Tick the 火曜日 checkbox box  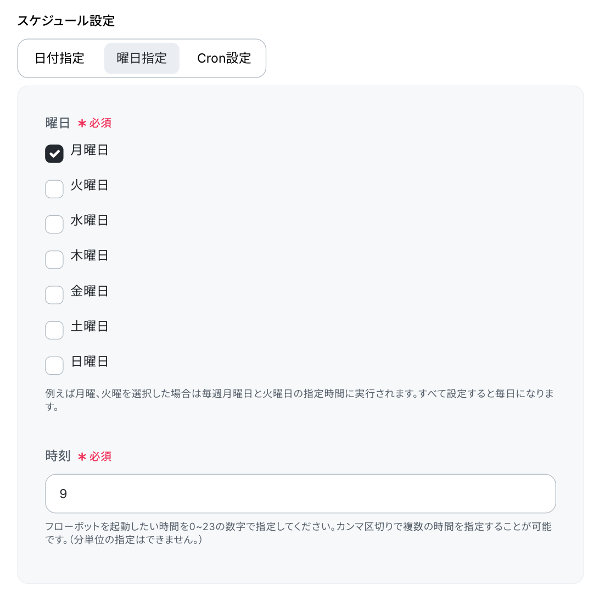pyautogui.click(x=54, y=189)
